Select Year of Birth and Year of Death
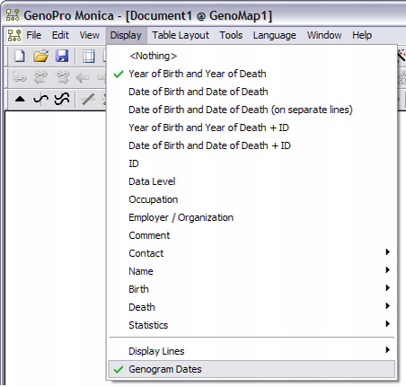Image resolution: width=406 pixels, height=387 pixels. tap(252, 74)
